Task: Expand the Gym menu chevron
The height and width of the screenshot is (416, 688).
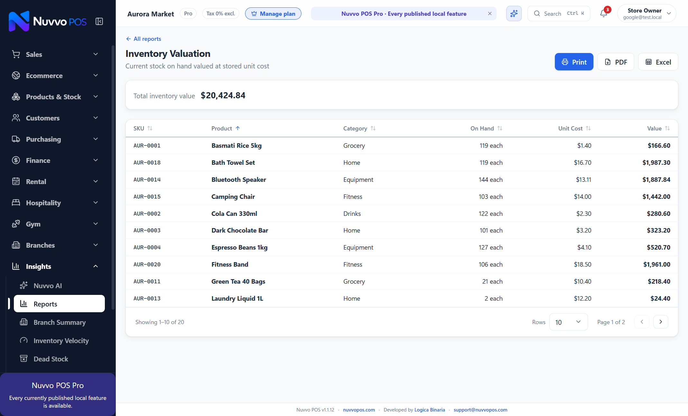Action: click(96, 224)
